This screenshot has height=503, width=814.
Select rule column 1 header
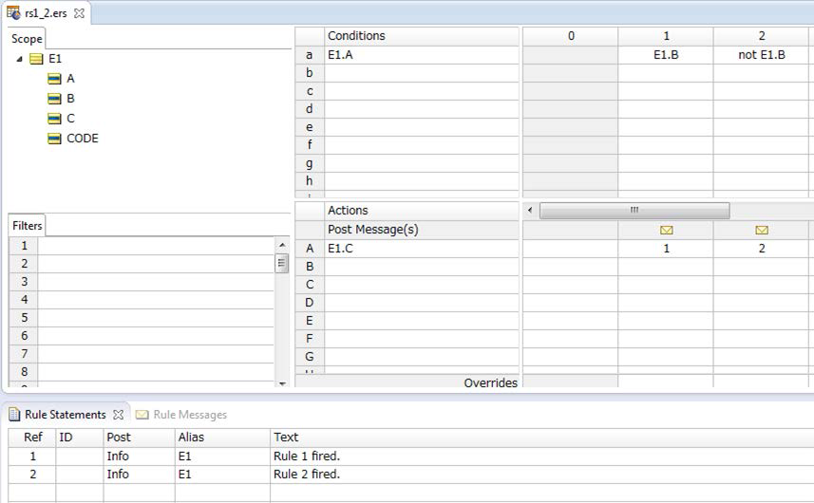point(666,36)
